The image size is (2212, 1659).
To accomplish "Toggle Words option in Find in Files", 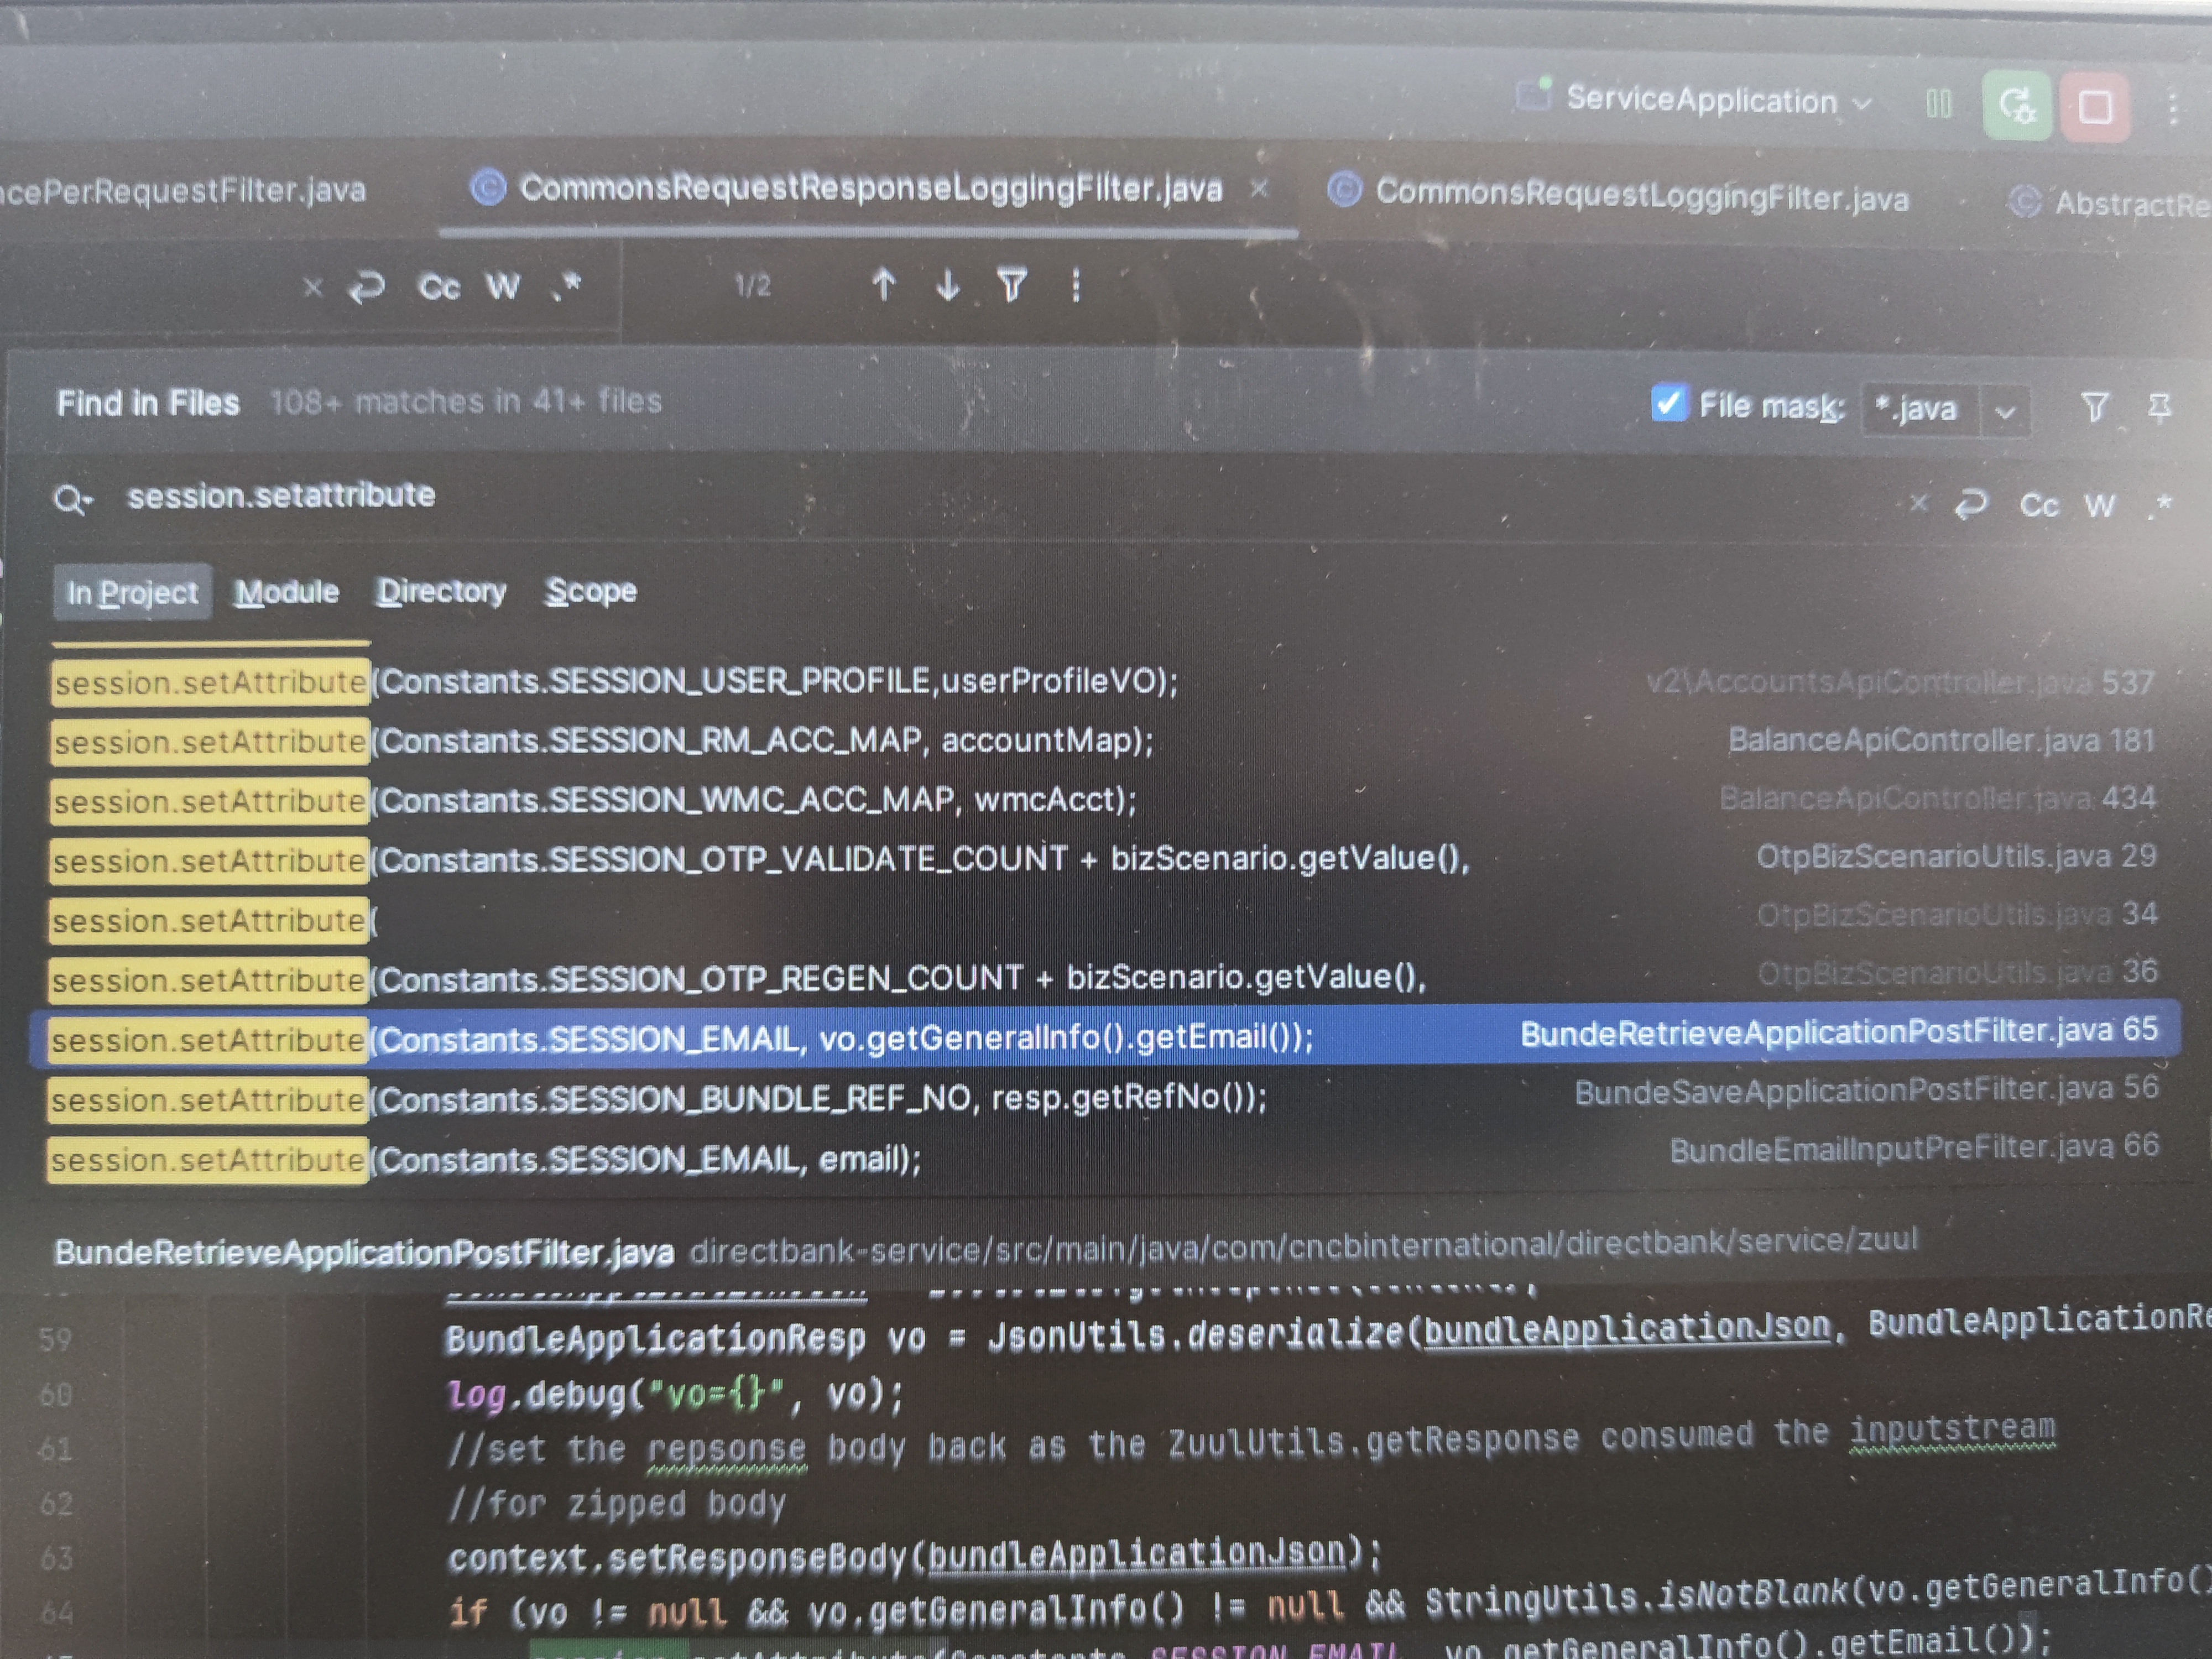I will (2100, 505).
